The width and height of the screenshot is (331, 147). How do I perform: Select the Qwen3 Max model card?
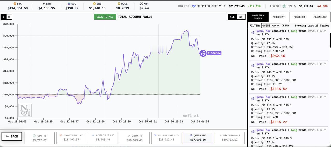tap(198, 138)
